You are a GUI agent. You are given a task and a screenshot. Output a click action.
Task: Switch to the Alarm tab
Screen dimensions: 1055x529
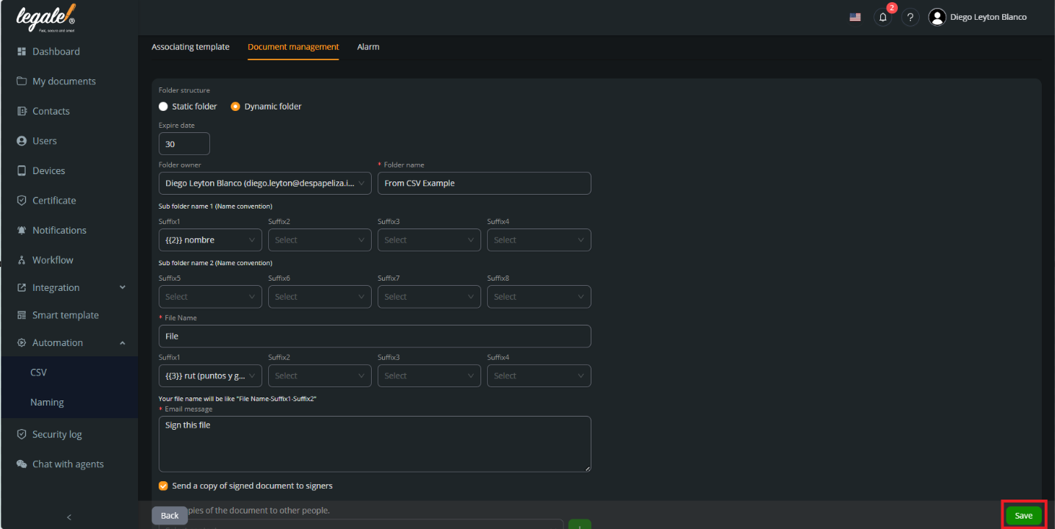pos(368,46)
